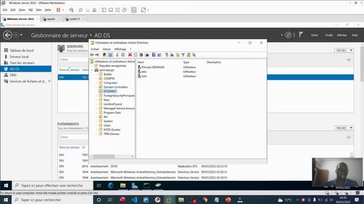Viewport: 364px width, 204px height.
Task: Open the Afficher menu in Server Manager
Action: coord(342,35)
